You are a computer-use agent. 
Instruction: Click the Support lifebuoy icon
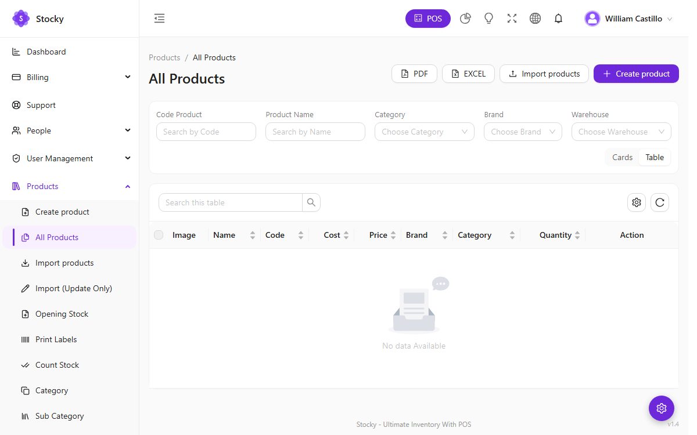pyautogui.click(x=16, y=105)
